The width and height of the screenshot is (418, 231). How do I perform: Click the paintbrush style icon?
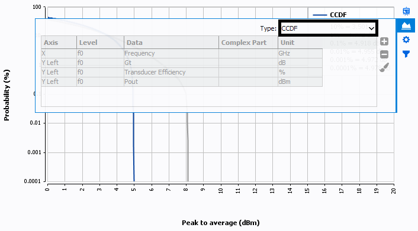tap(384, 67)
